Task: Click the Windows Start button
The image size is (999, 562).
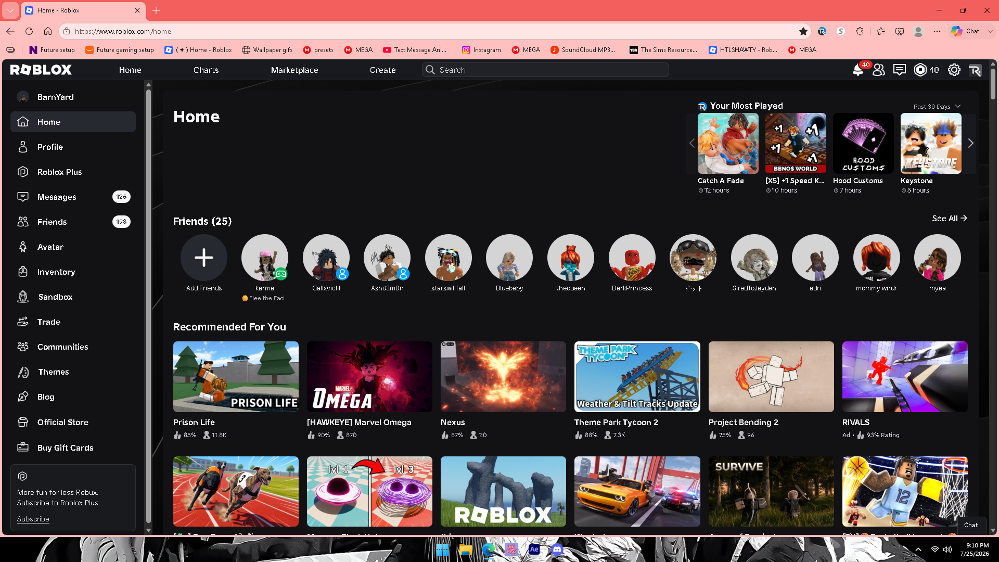Action: (x=443, y=550)
